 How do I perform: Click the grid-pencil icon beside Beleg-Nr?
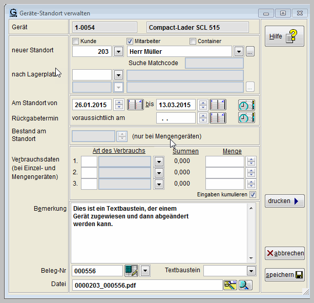pyautogui.click(x=131, y=271)
